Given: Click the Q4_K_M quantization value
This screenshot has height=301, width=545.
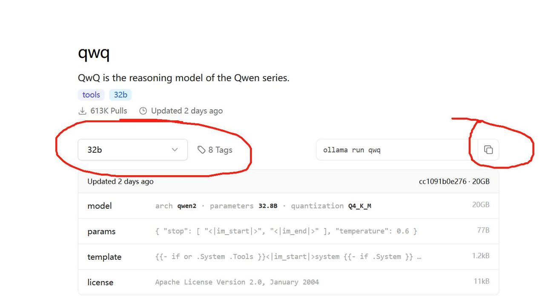Looking at the screenshot, I should (359, 206).
